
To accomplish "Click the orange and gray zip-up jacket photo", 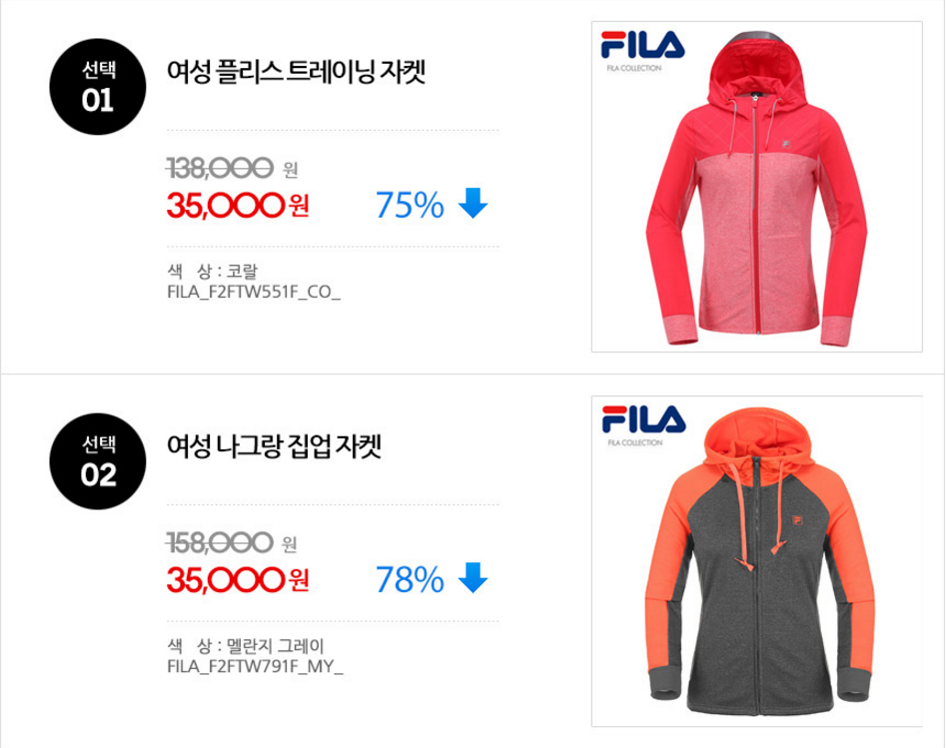I will (x=756, y=561).
